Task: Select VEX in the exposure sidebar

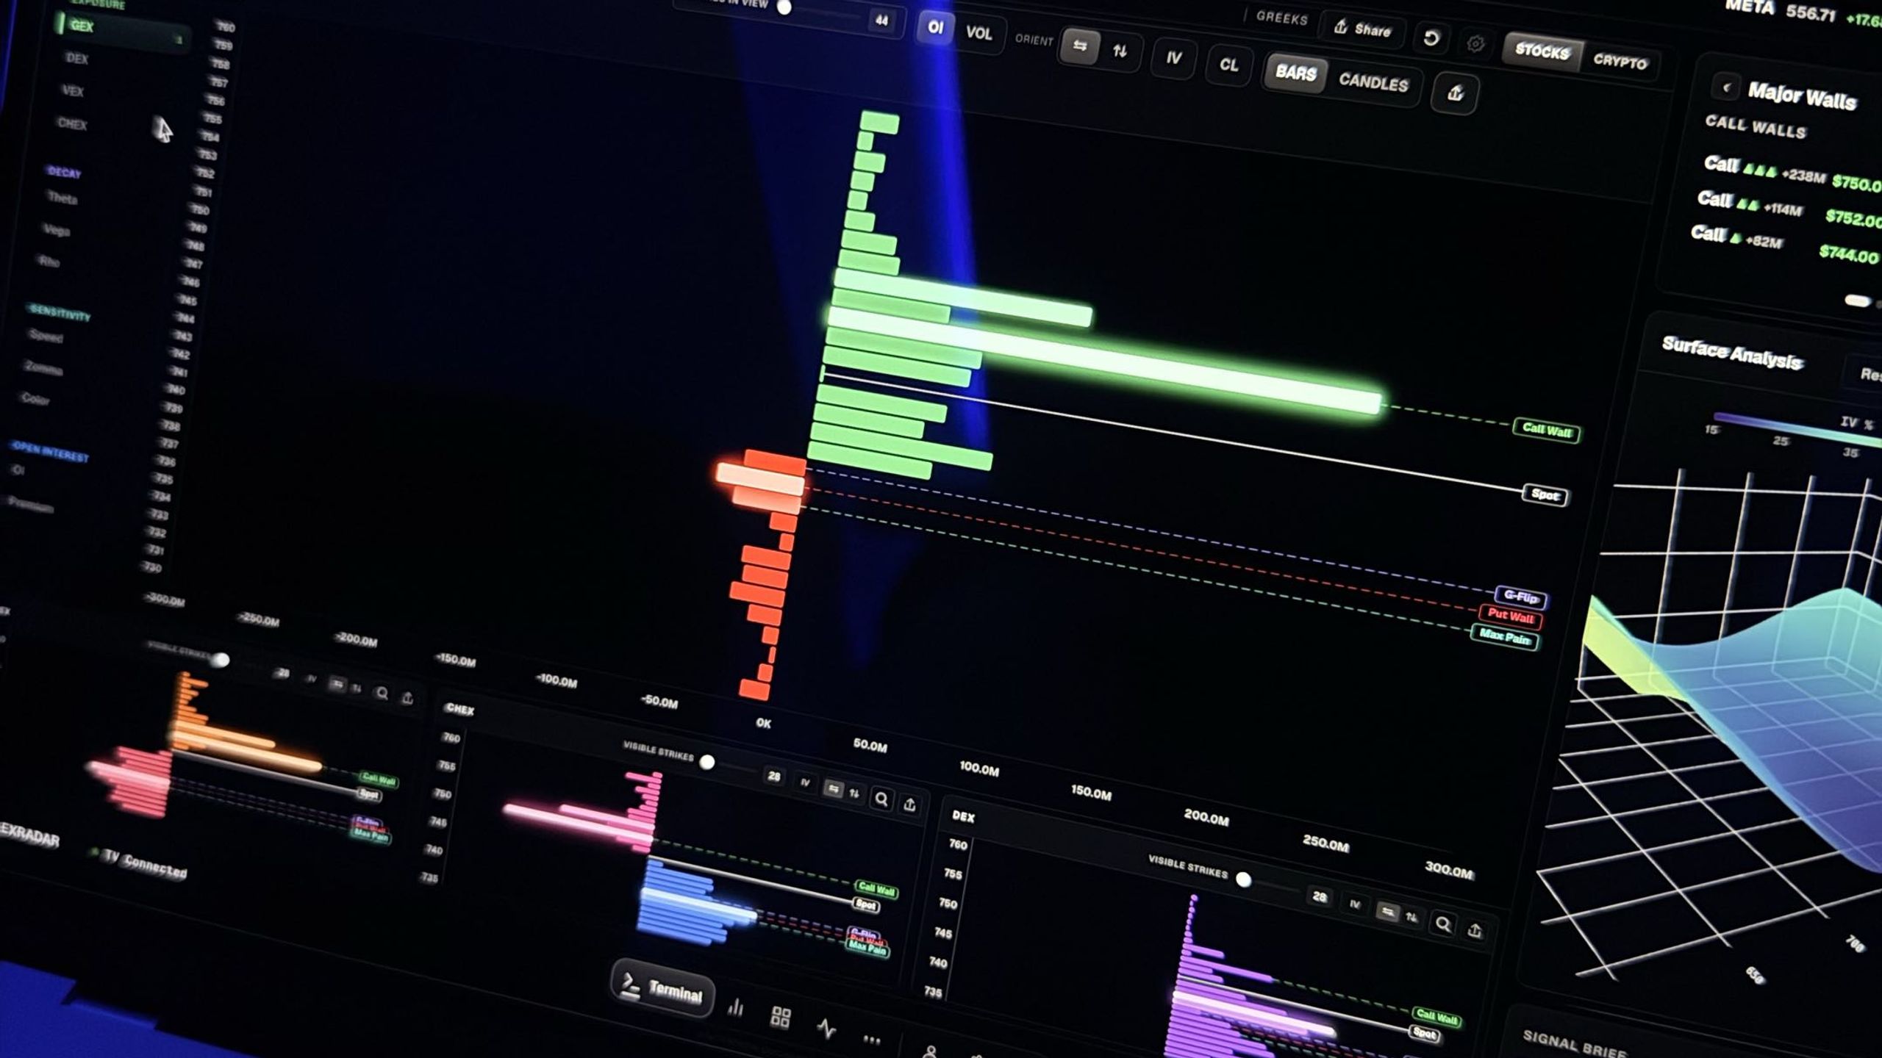Action: [x=73, y=91]
